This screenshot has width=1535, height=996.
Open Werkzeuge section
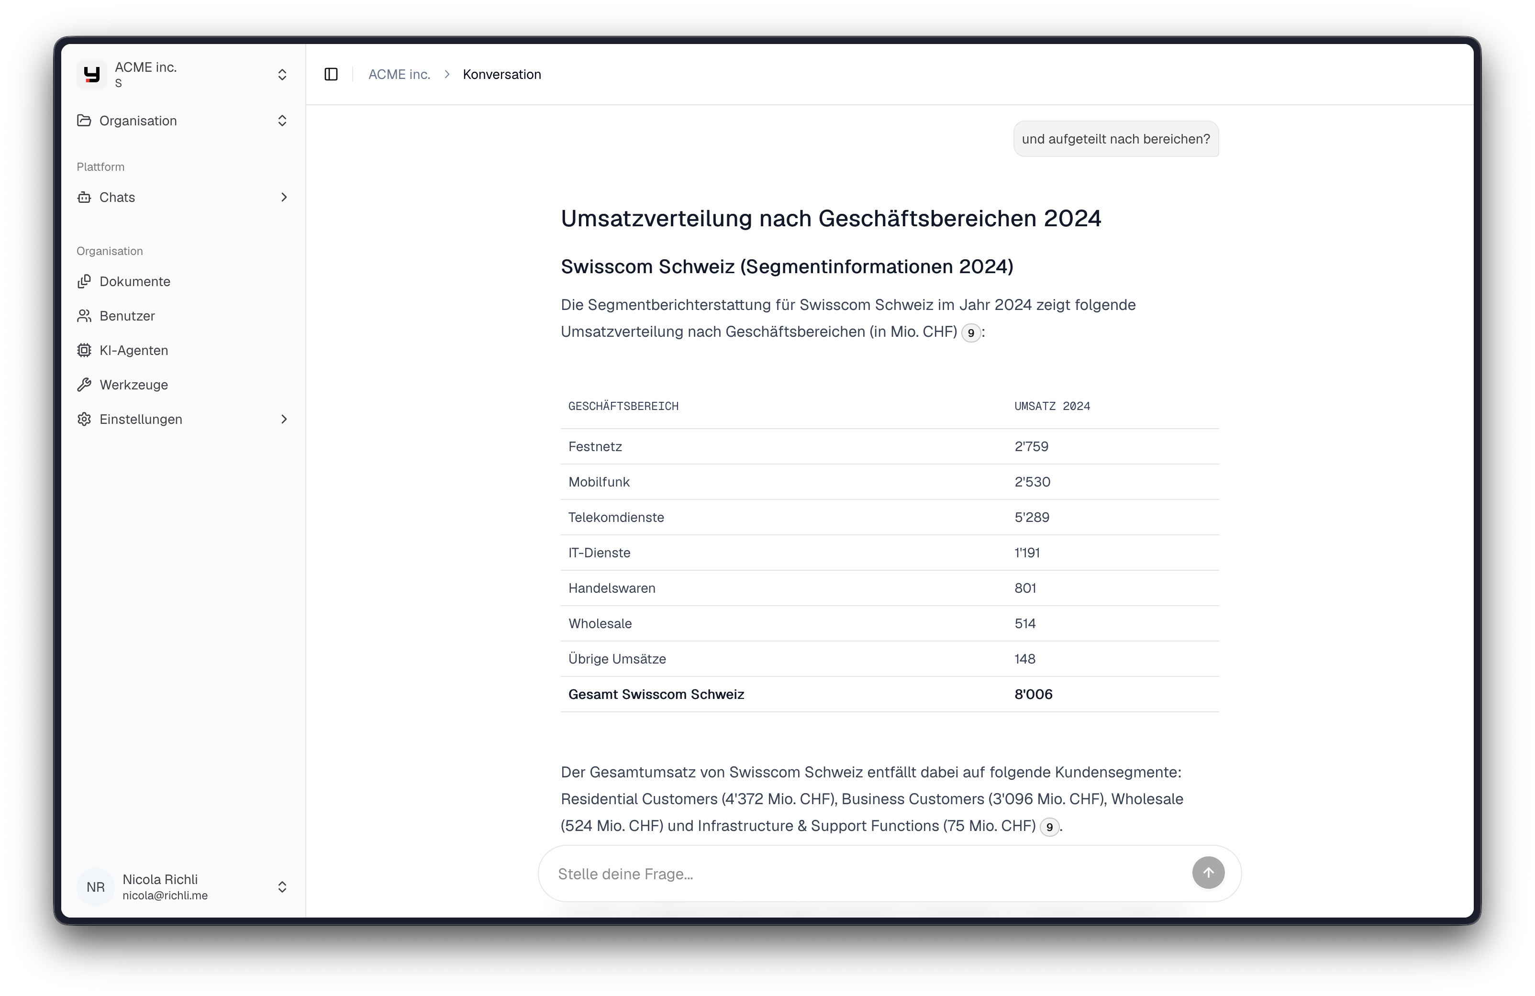183,385
